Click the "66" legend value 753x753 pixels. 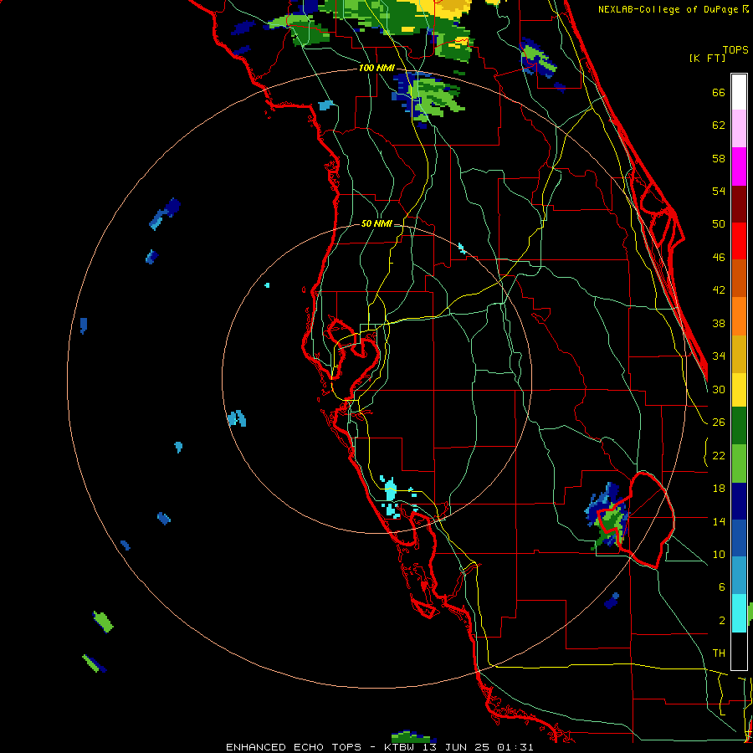click(x=719, y=92)
